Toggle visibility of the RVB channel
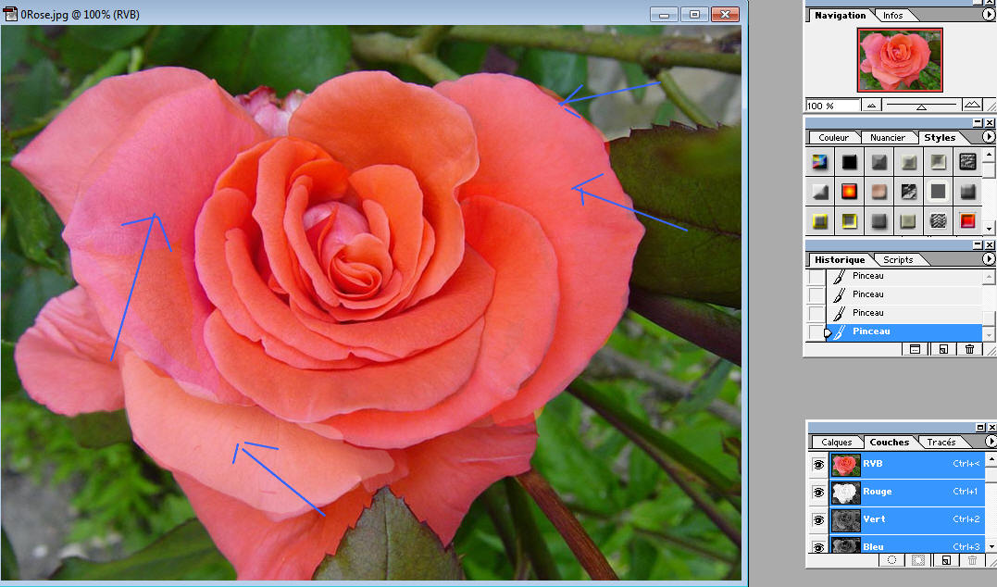This screenshot has height=587, width=997. click(818, 465)
